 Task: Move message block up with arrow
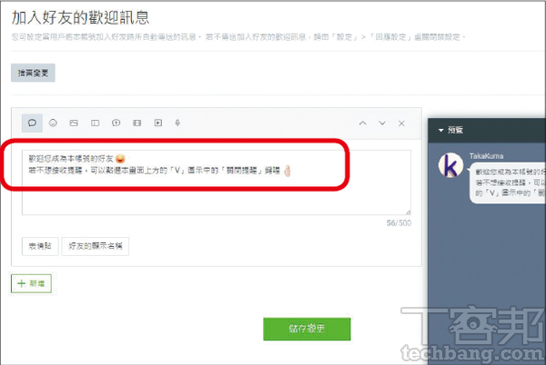coord(362,123)
